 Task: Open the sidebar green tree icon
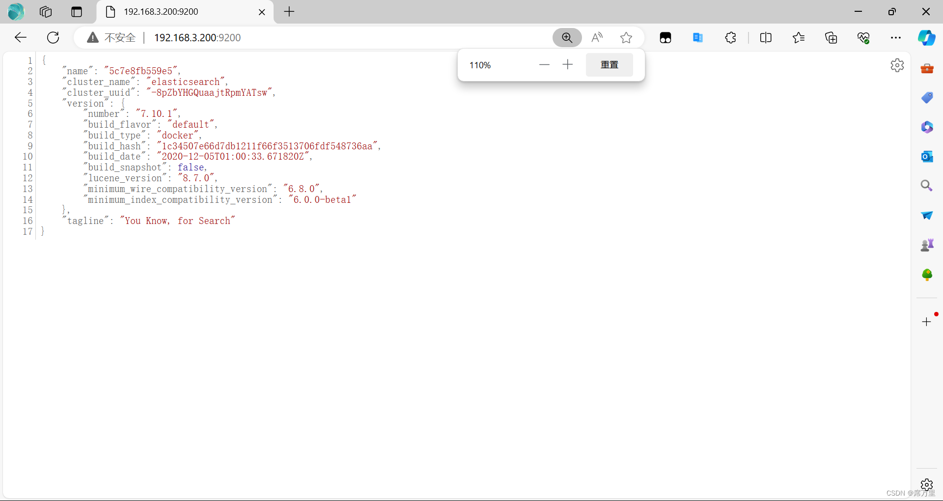click(x=927, y=275)
